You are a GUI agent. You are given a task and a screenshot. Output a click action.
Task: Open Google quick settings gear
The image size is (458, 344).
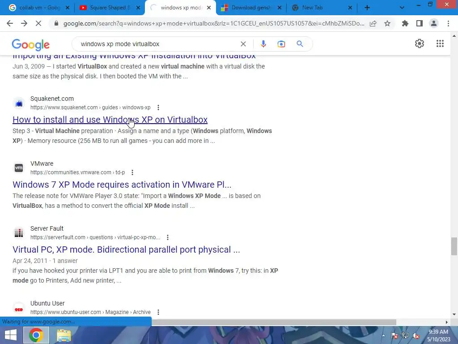(x=420, y=43)
